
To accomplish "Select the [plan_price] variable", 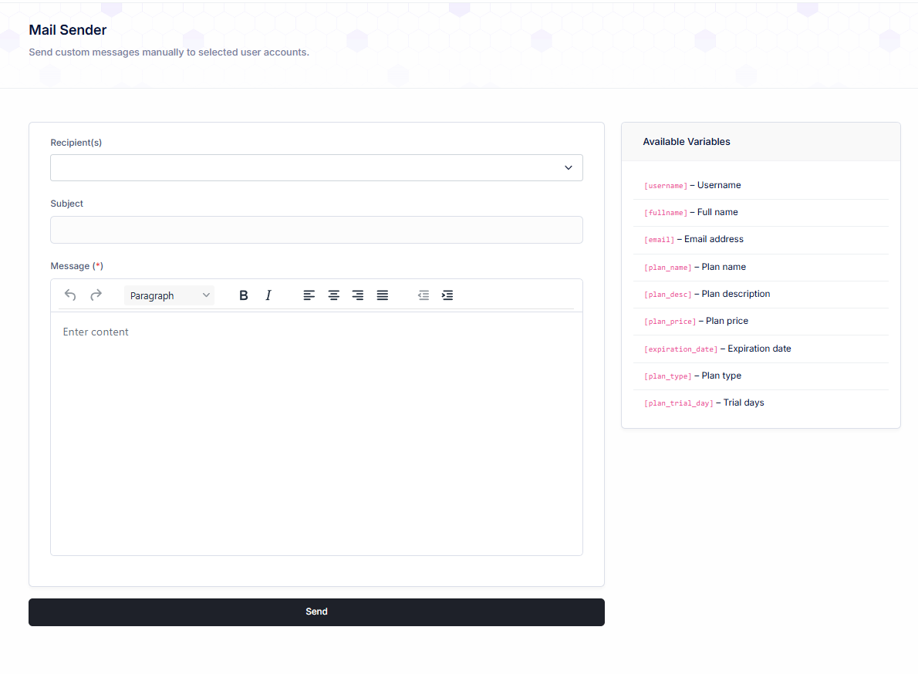I will [x=670, y=322].
